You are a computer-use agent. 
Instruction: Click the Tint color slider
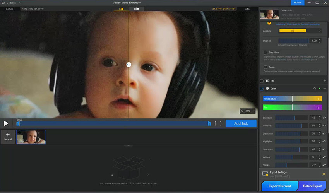pos(292,108)
